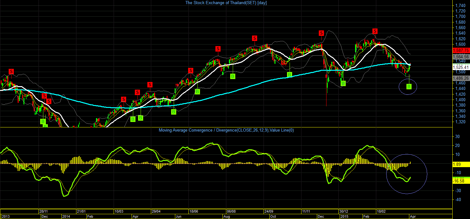Click the 1,640 price axis label
470x219 pixels.
pos(460,33)
